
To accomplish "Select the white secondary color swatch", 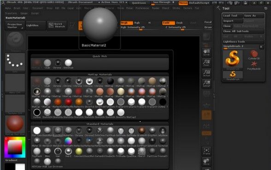I will coord(20,167).
